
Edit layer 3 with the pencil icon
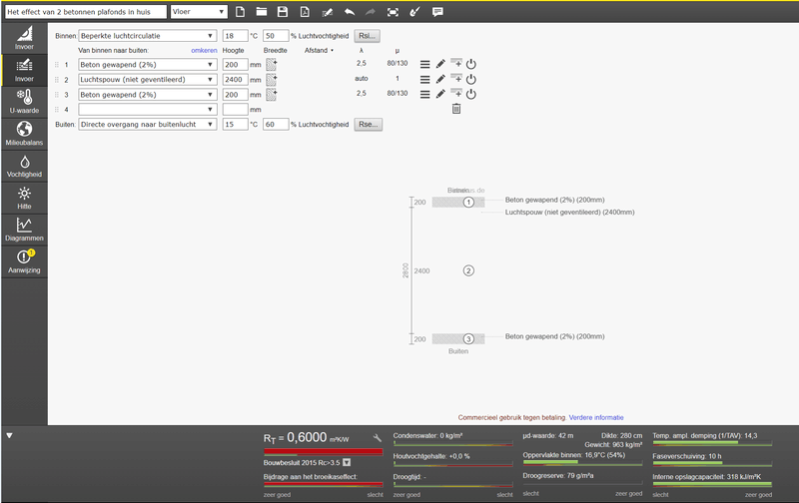440,94
